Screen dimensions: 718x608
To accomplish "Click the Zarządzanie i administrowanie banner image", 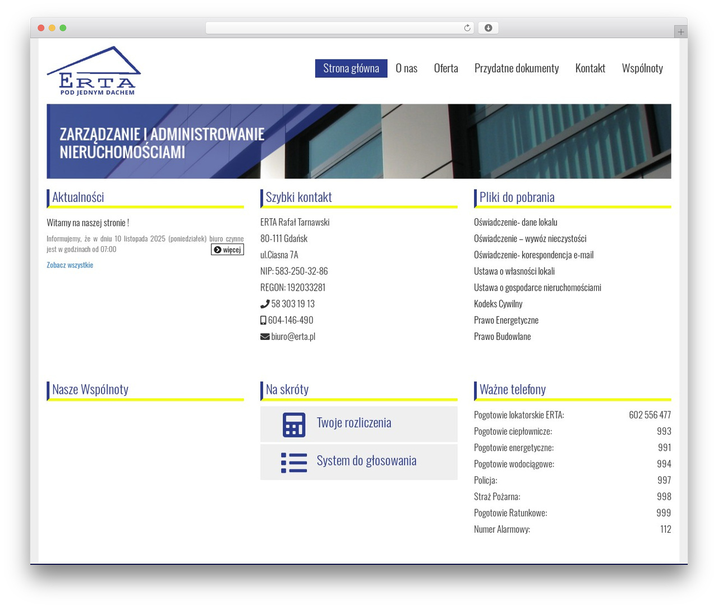I will click(x=359, y=141).
